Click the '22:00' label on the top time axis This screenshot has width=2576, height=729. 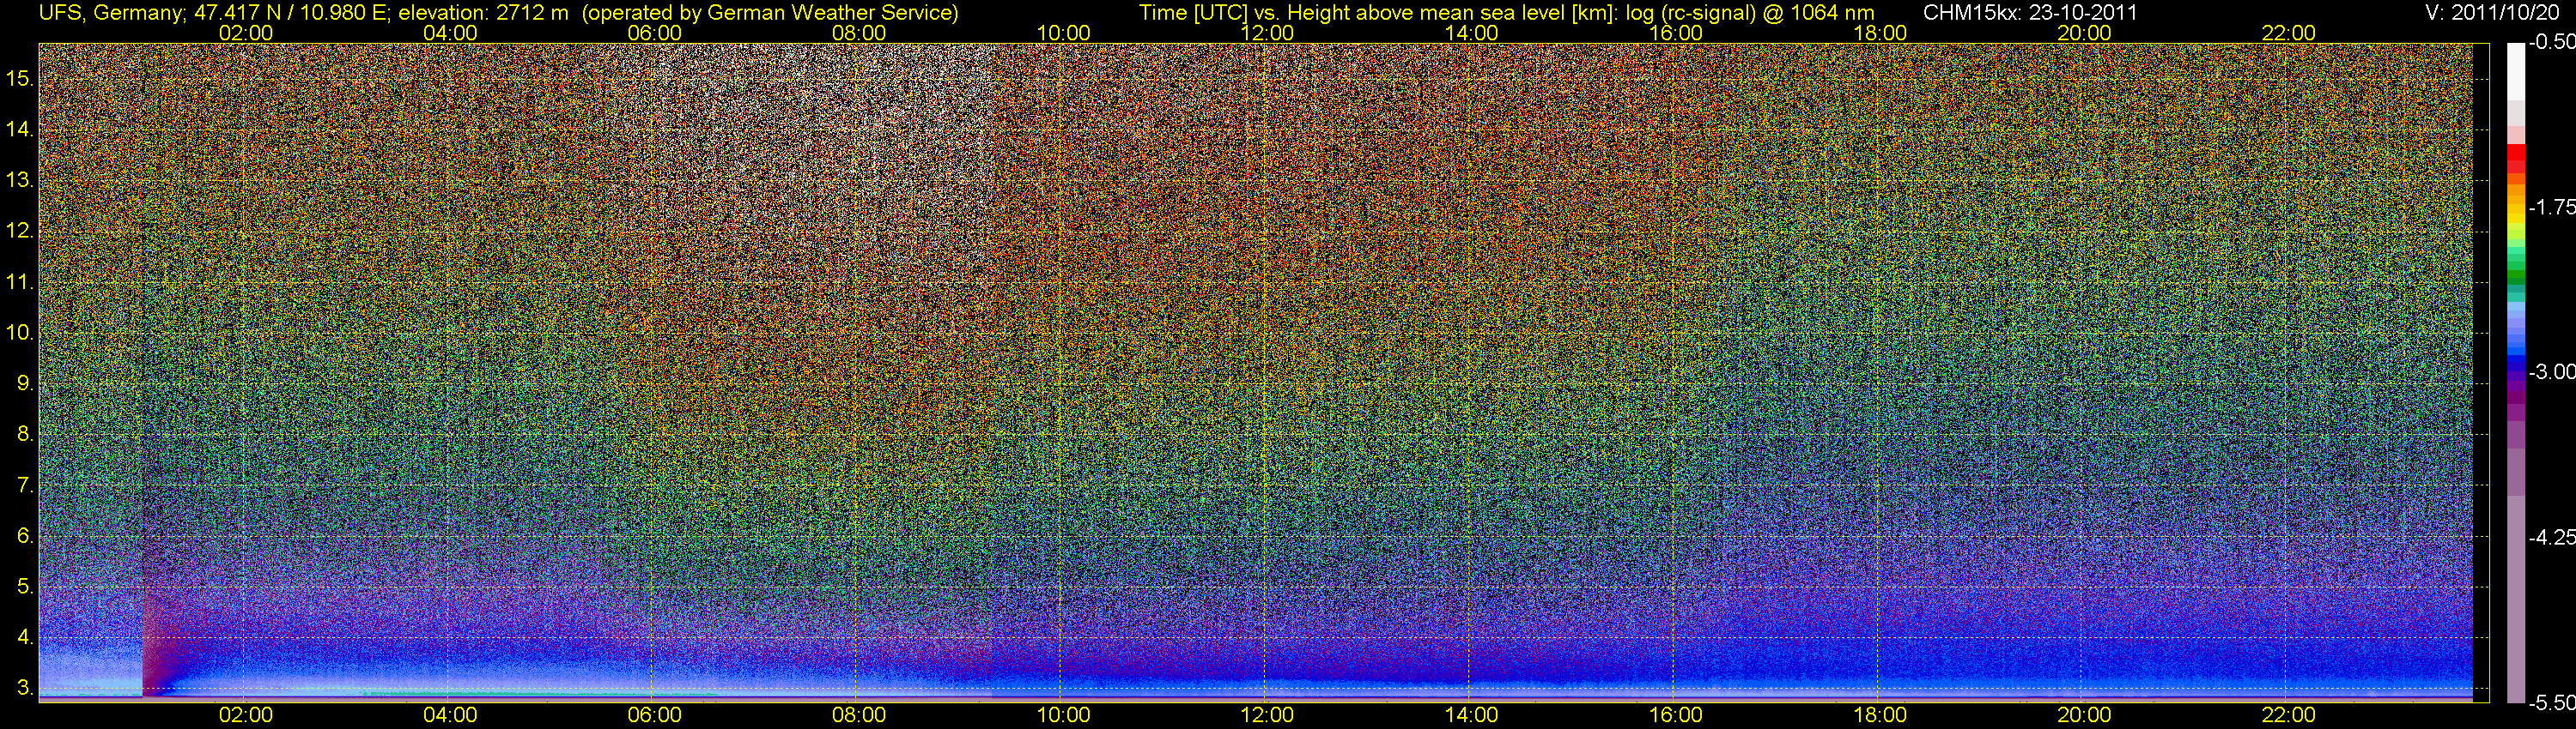[2289, 33]
